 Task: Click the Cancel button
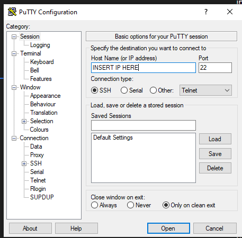215,228
